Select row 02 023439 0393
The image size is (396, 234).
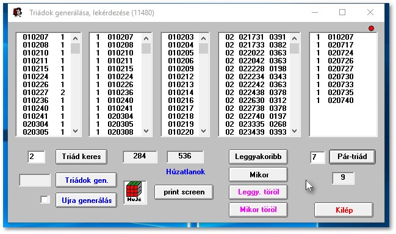pyautogui.click(x=255, y=132)
